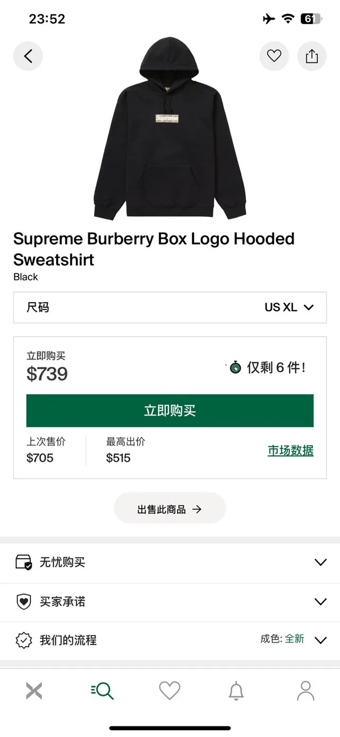Tap the back arrow to exit product page
340x737 pixels.
(28, 56)
